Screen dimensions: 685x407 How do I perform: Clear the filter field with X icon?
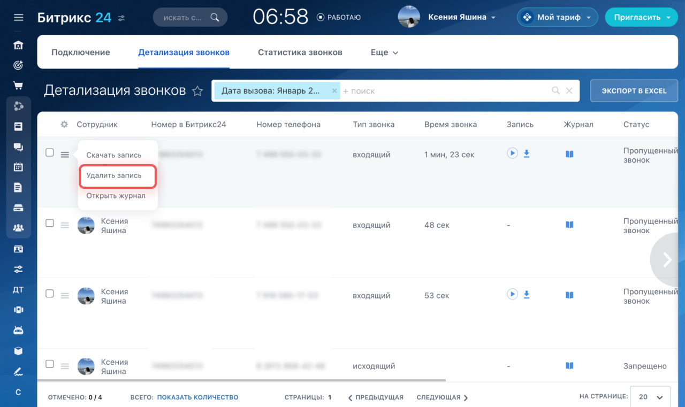569,91
